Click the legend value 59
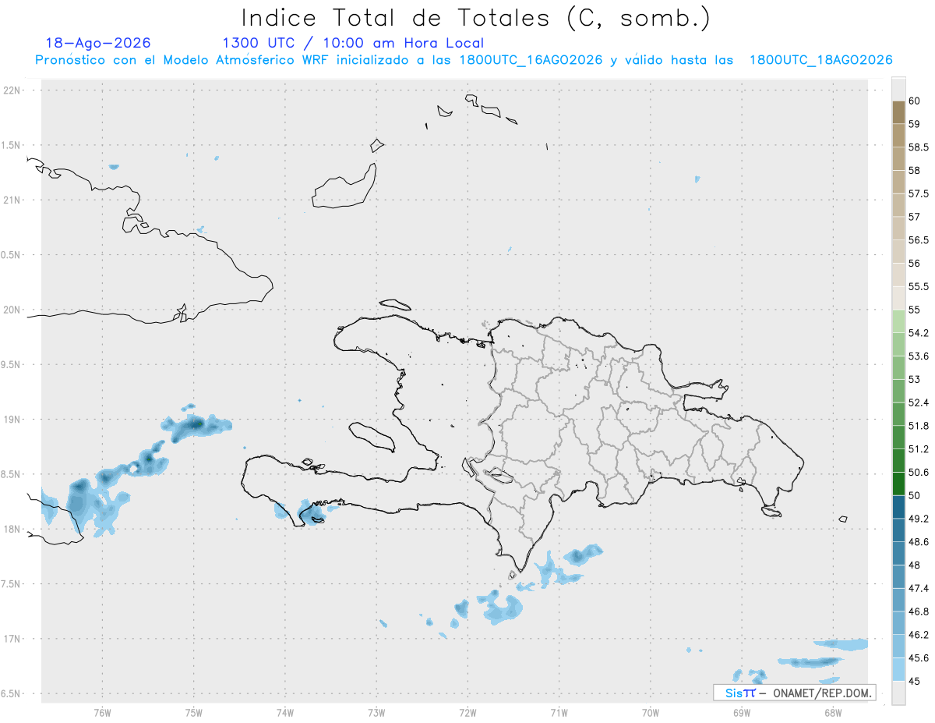 coord(914,124)
